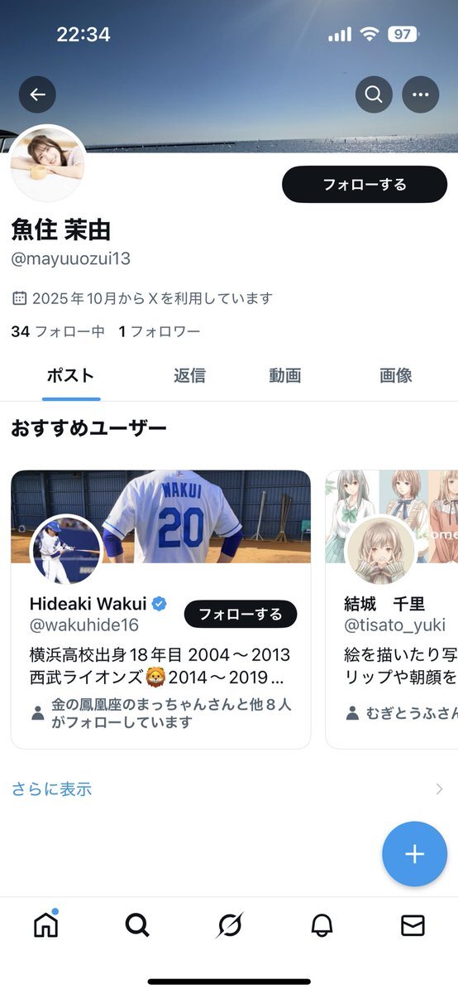Open 結城 千里 suggested user card
Viewport: 458px width, 994px height.
coord(392,609)
